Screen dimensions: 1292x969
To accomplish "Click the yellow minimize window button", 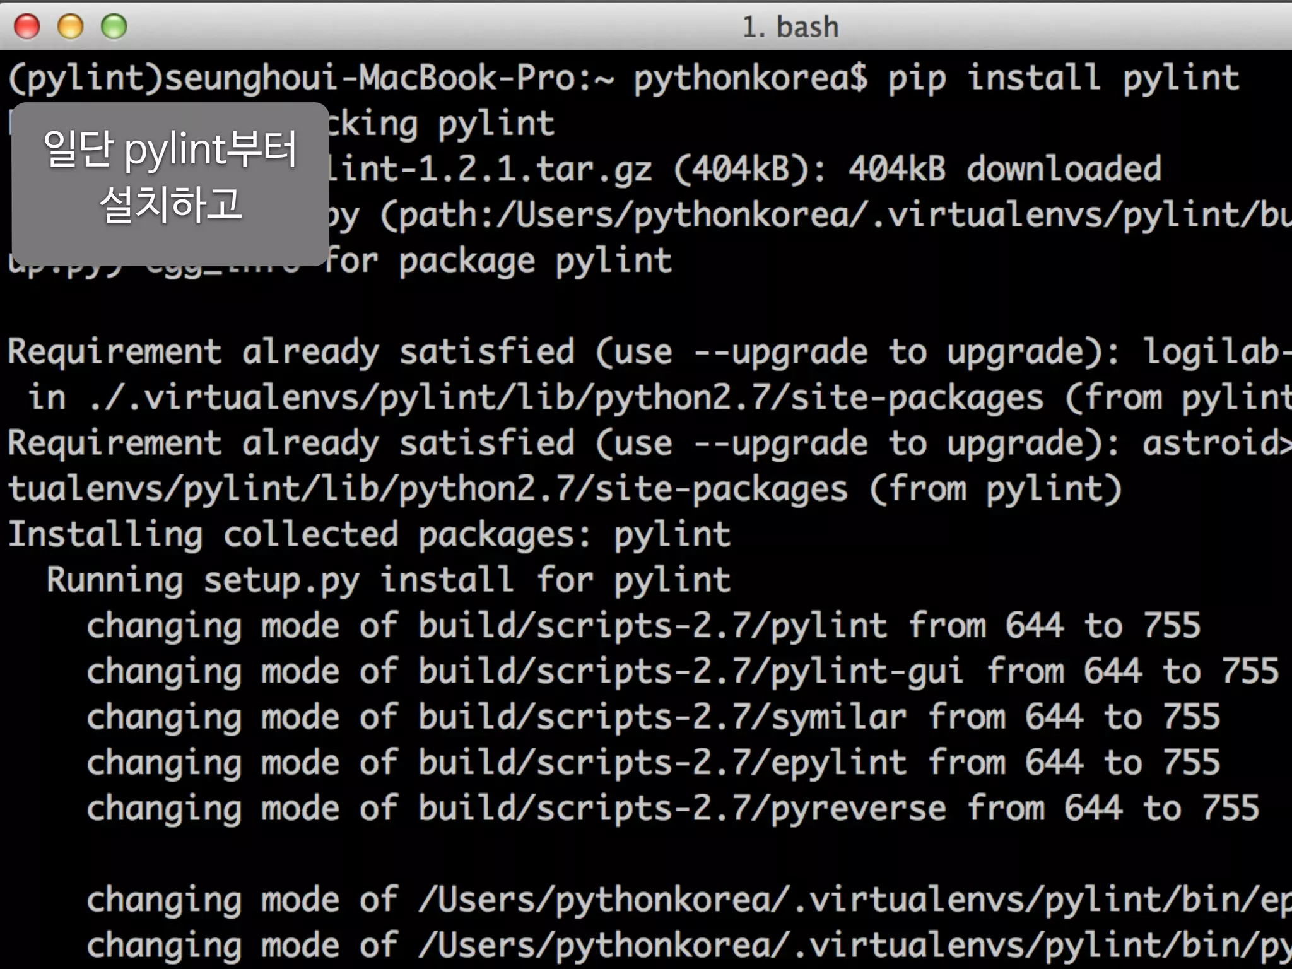I will click(71, 26).
